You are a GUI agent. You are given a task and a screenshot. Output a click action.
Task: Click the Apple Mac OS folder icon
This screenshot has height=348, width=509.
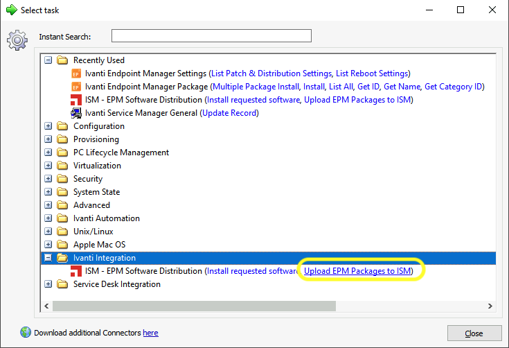coord(62,245)
